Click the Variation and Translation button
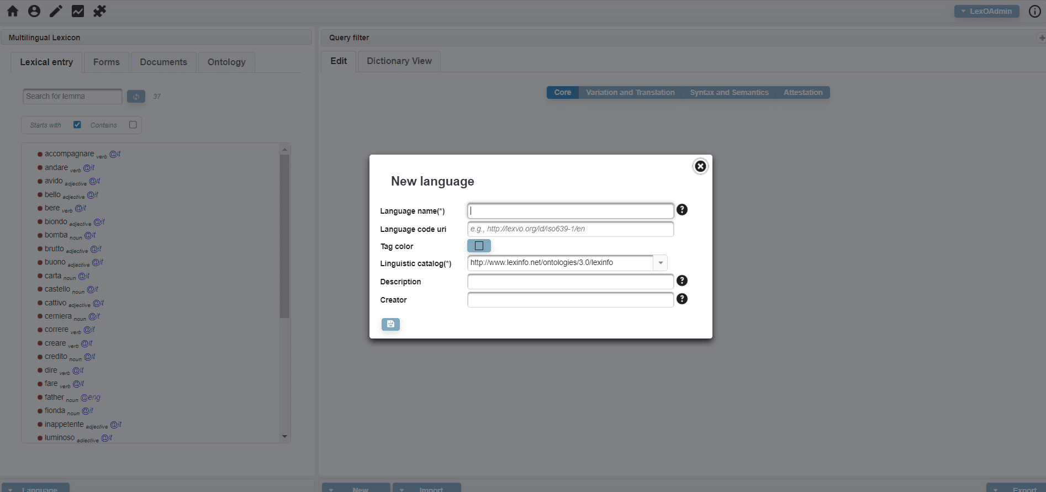This screenshot has height=492, width=1046. point(630,92)
